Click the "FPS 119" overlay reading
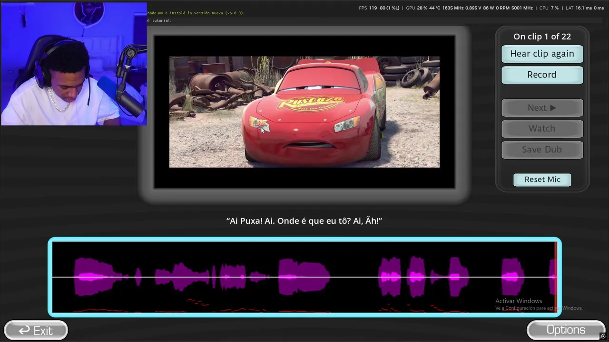This screenshot has height=342, width=609. point(368,8)
